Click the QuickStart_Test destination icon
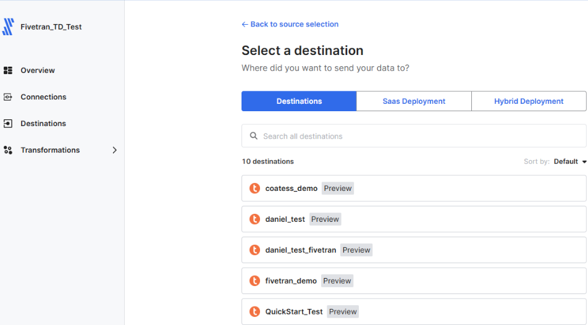Screen dimensions: 588x325 pos(254,312)
